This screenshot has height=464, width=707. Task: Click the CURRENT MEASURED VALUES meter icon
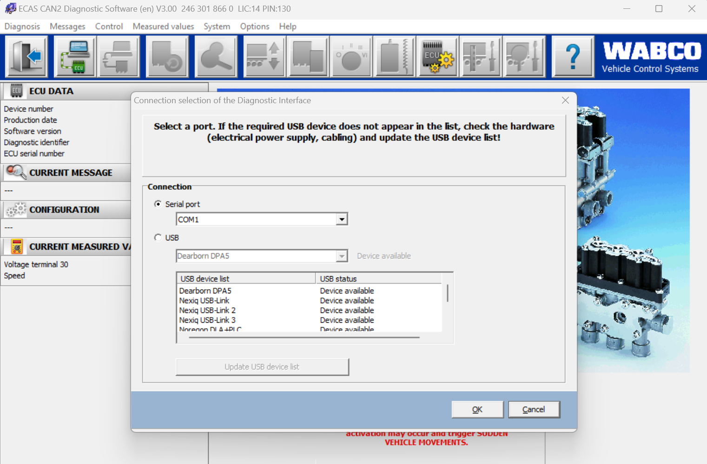[17, 246]
